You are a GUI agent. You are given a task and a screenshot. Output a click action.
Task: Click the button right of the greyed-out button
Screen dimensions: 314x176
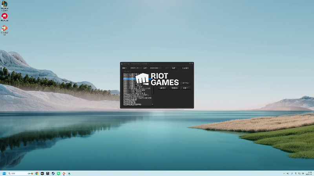(173, 68)
